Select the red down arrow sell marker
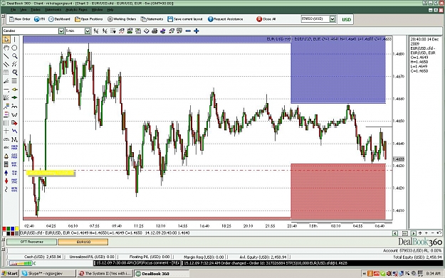 6,181
